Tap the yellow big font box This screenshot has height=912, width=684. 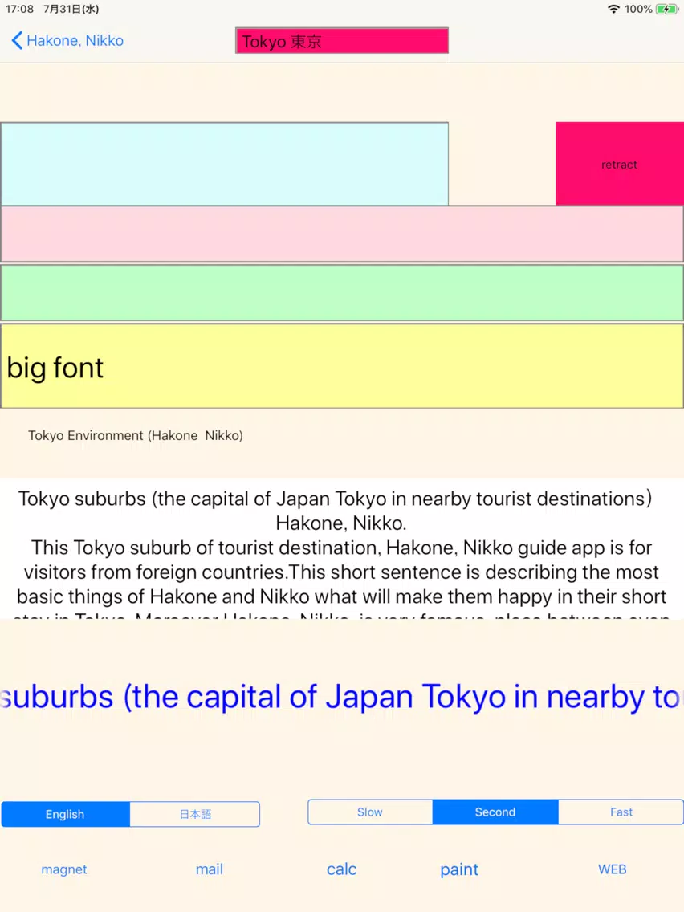click(x=342, y=366)
